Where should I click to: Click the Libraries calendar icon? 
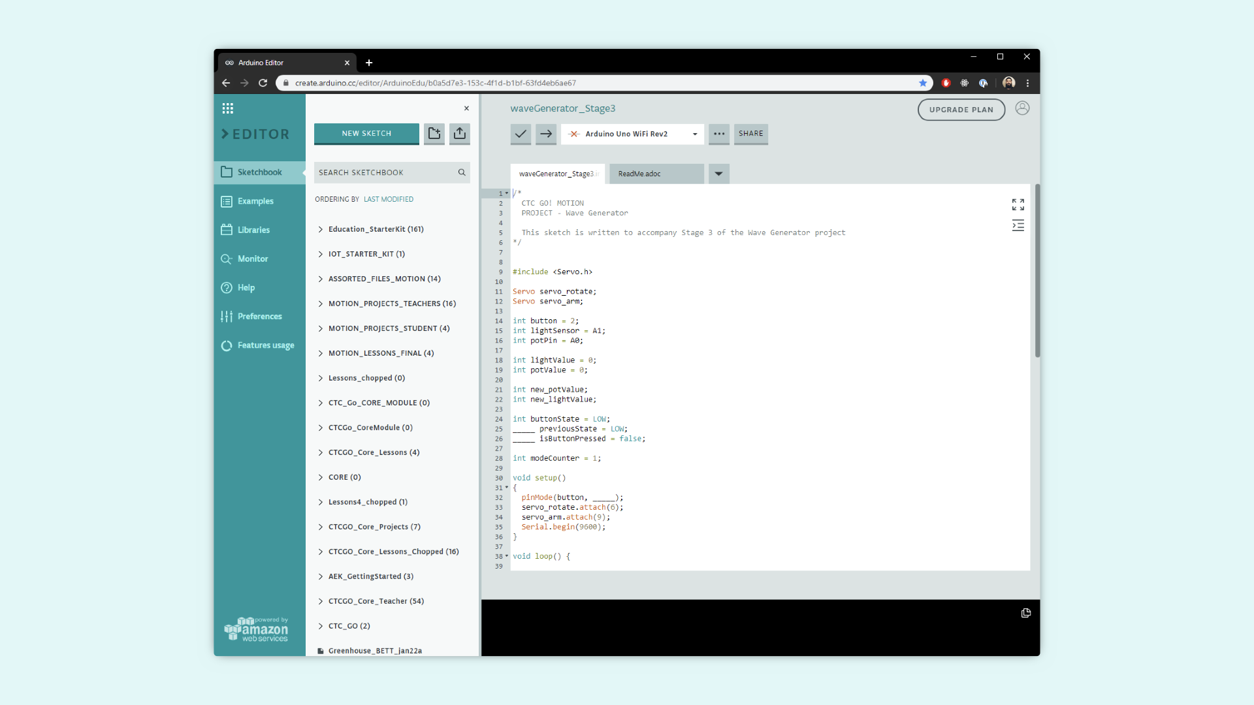point(227,230)
